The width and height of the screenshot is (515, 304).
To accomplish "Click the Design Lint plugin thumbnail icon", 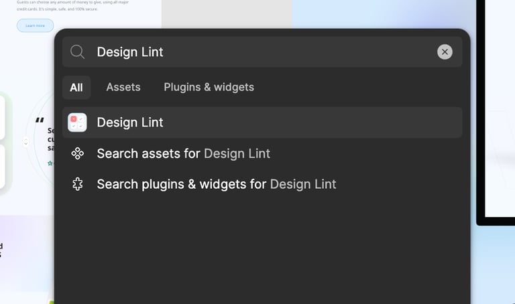I will [78, 123].
